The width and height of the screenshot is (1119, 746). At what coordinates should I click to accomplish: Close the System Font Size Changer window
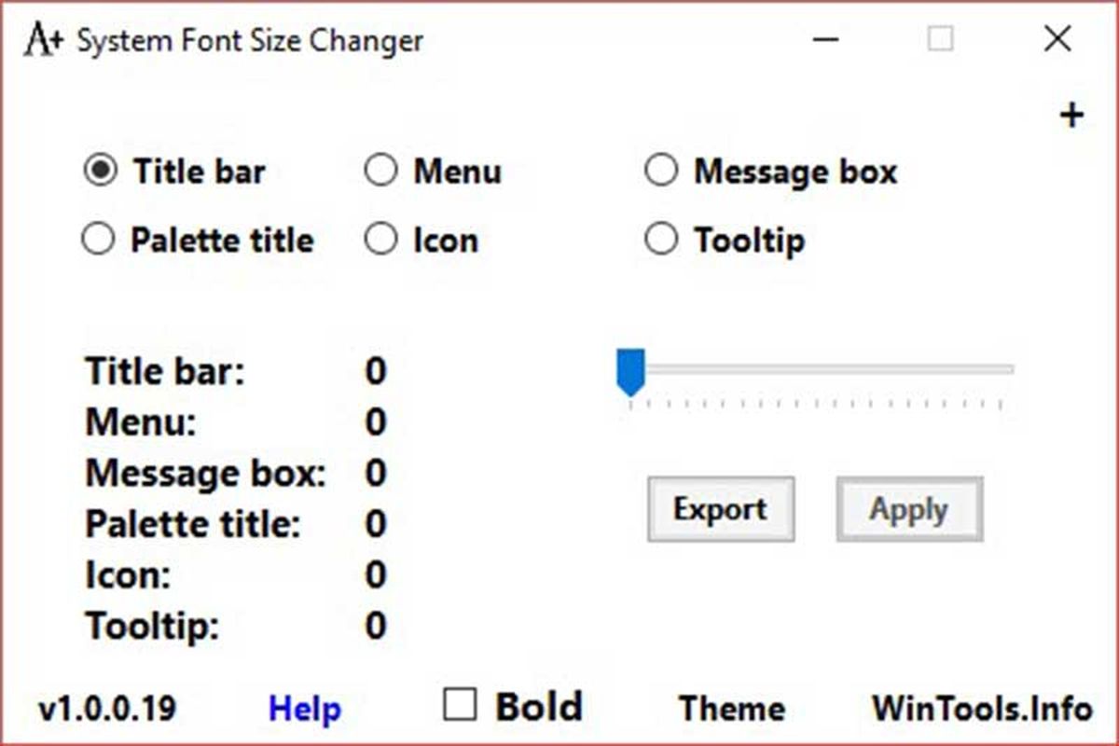pyautogui.click(x=1057, y=40)
